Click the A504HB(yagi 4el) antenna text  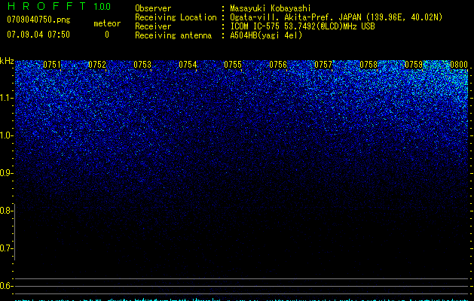pos(266,35)
